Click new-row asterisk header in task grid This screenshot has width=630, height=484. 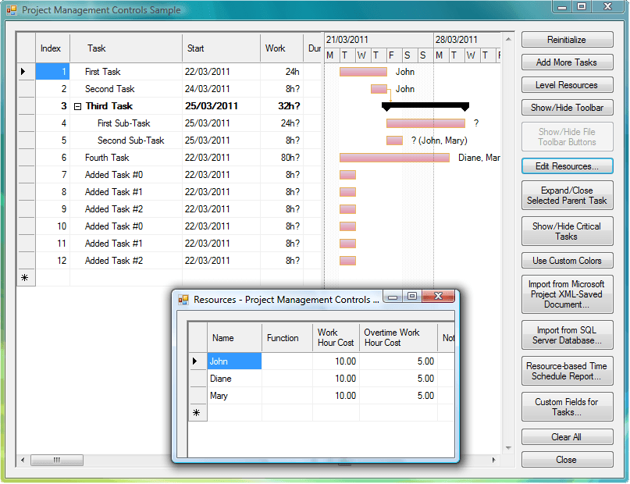pos(26,278)
